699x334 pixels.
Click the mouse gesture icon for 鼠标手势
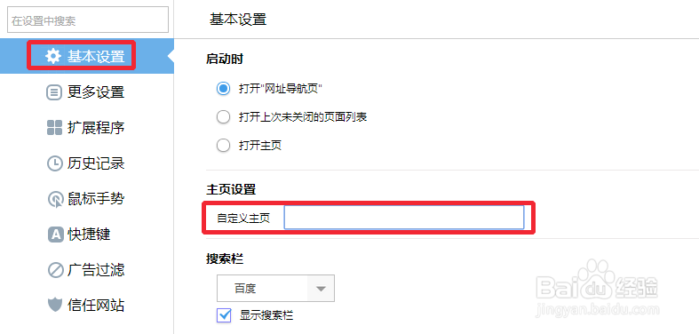pos(55,199)
